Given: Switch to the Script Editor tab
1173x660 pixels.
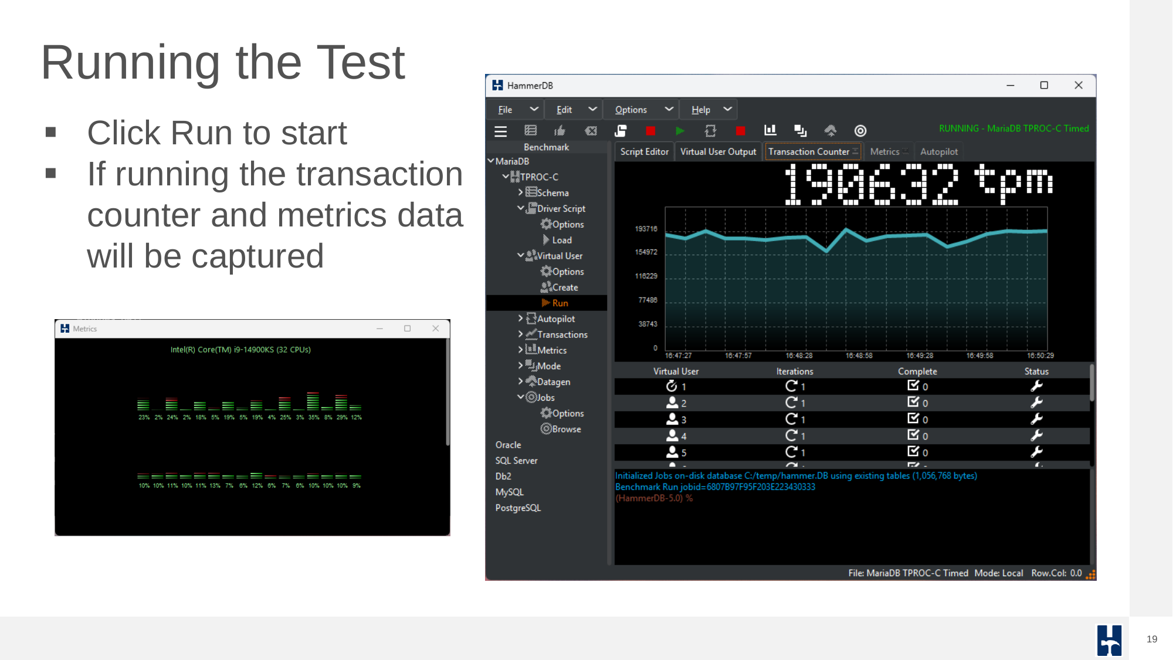Looking at the screenshot, I should pyautogui.click(x=645, y=151).
